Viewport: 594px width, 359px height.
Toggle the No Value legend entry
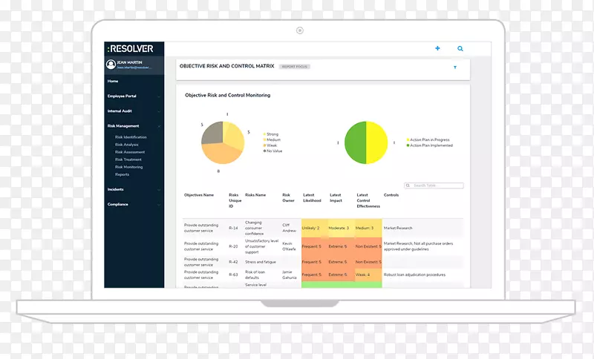(273, 150)
